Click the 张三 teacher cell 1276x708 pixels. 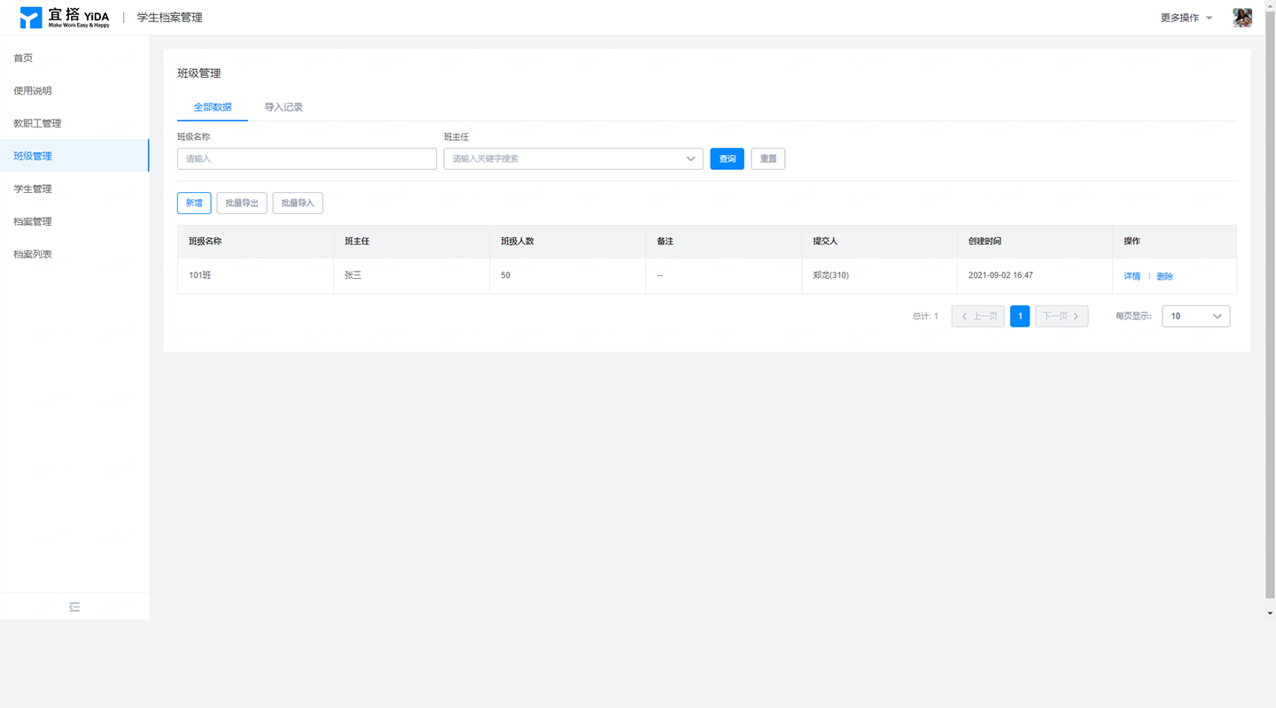(x=411, y=275)
